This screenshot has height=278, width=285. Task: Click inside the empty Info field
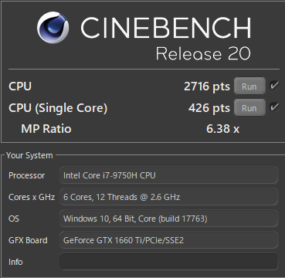point(168,262)
